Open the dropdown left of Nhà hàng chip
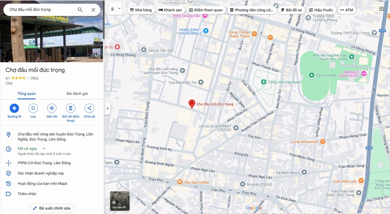The width and height of the screenshot is (390, 214). click(x=116, y=9)
